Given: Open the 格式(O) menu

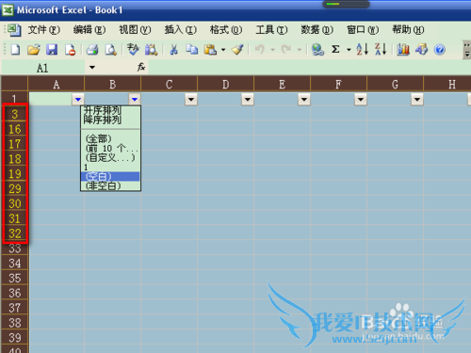Looking at the screenshot, I should pos(226,30).
